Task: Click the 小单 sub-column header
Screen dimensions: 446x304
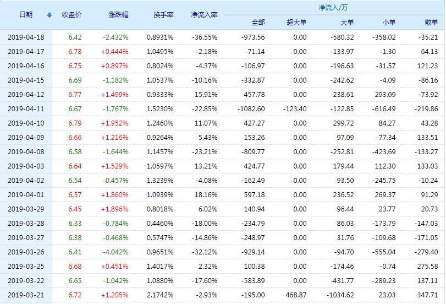Action: click(x=389, y=23)
